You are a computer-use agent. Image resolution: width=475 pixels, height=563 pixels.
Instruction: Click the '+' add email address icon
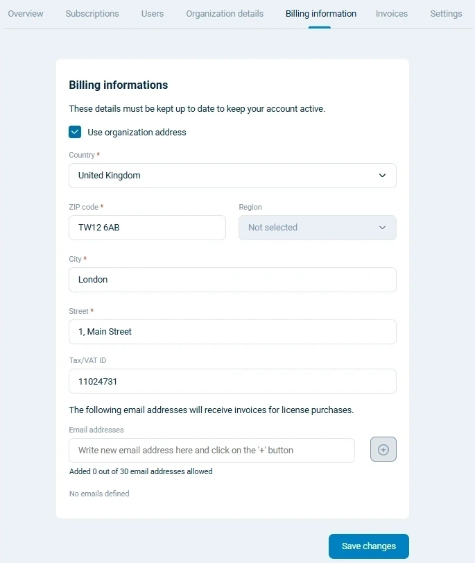coord(383,449)
